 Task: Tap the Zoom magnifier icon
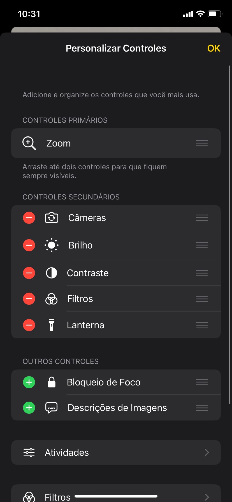[29, 143]
